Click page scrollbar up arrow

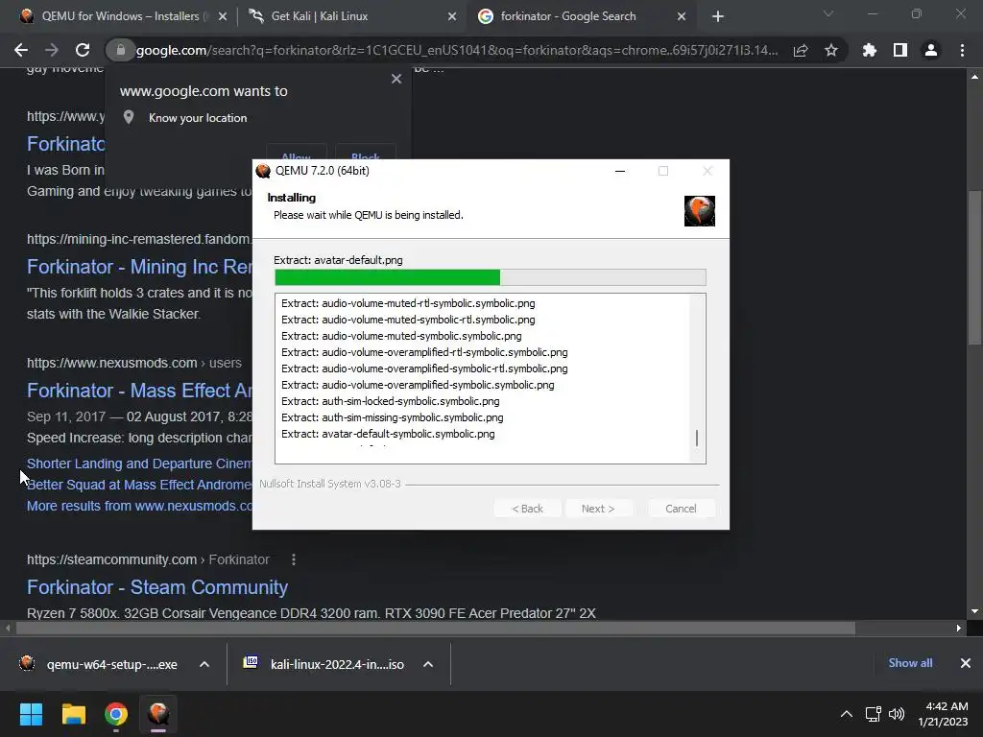point(974,77)
